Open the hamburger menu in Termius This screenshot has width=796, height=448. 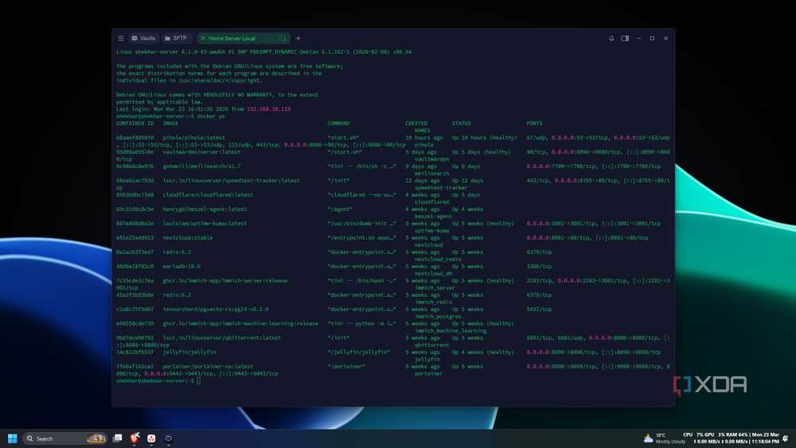click(121, 38)
